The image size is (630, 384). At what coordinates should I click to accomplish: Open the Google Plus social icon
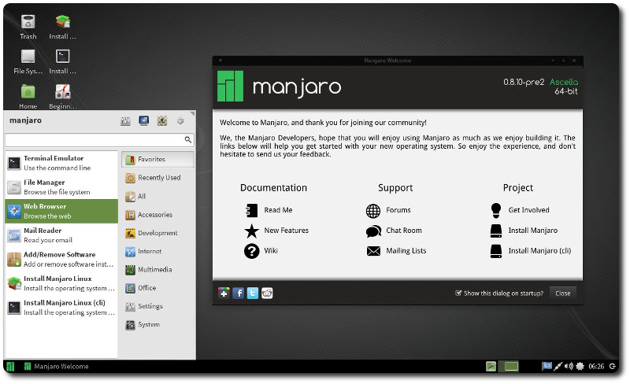point(224,294)
